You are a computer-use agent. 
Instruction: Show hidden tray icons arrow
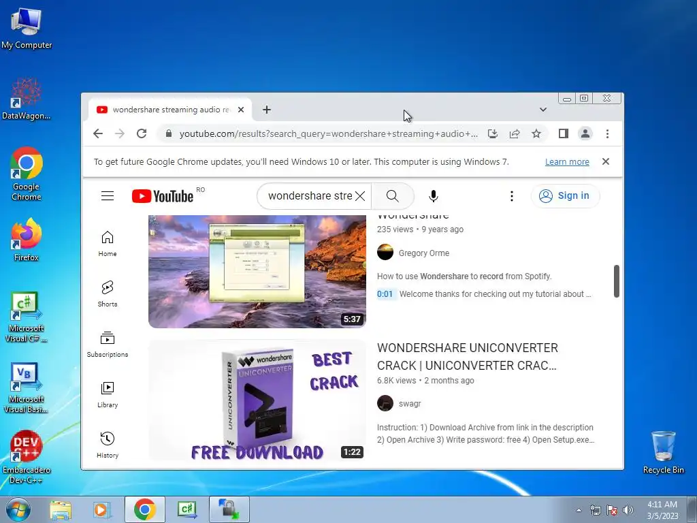pos(579,510)
